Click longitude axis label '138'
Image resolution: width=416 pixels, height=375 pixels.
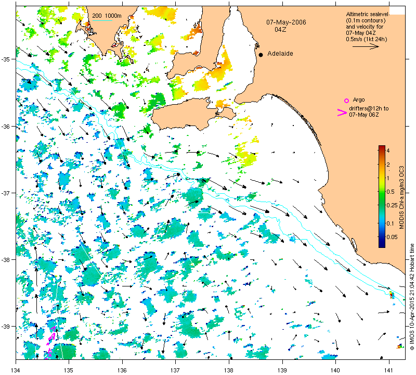pyautogui.click(x=229, y=370)
